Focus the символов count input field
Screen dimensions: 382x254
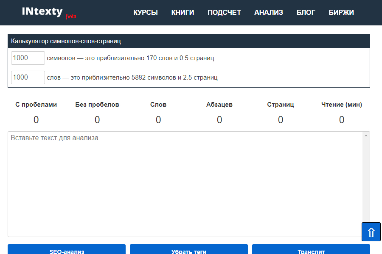[28, 58]
